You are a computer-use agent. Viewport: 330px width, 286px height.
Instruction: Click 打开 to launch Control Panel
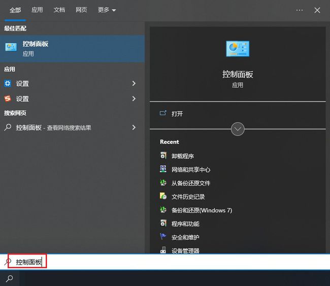(177, 114)
